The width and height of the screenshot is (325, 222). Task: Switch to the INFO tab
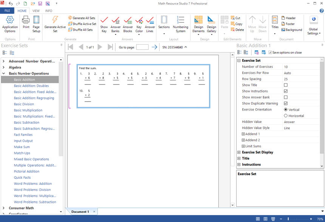pos(48,11)
